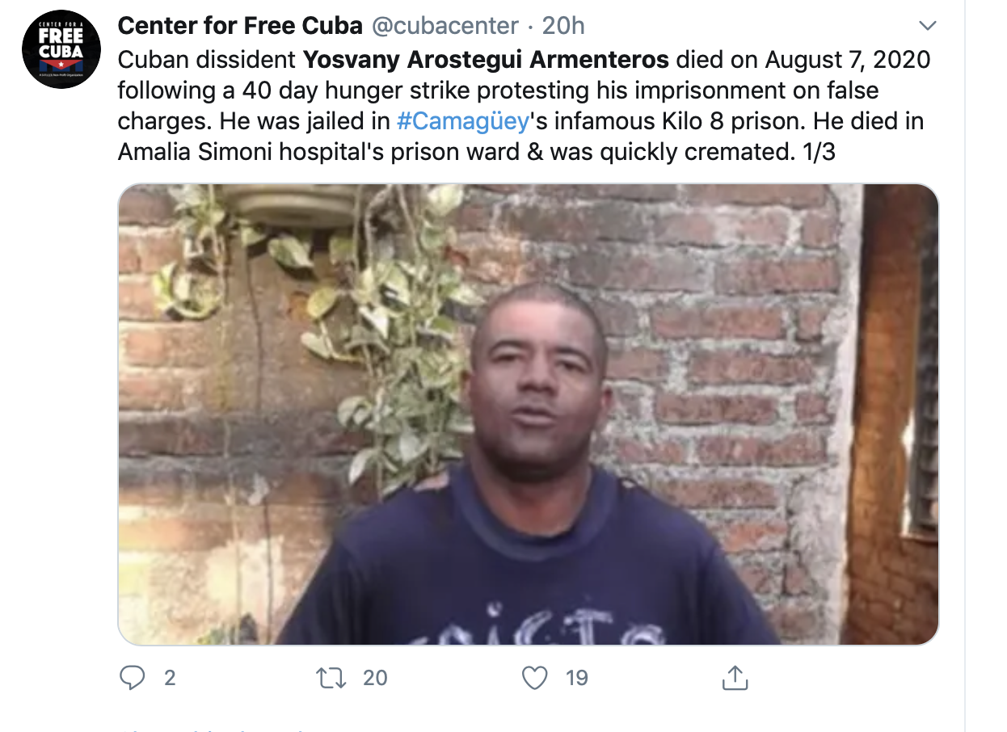The image size is (1007, 732).
Task: Click the retweet count number 20
Action: pos(375,677)
